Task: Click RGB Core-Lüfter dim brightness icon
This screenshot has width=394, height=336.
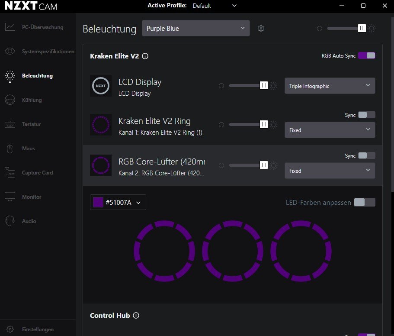Action: (221, 165)
